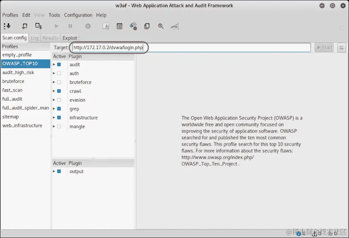
Task: Click the toolbar Start scan play icon
Action: point(56,26)
